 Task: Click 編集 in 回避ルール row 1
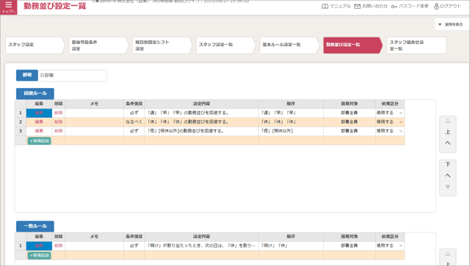pyautogui.click(x=39, y=113)
